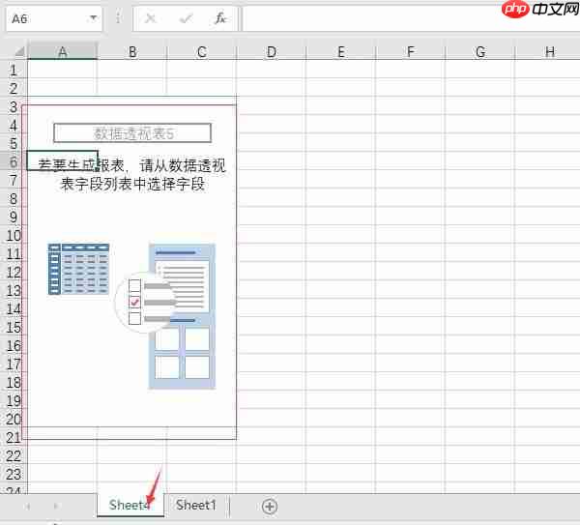Select row 1 header
The image size is (580, 525).
coord(14,70)
